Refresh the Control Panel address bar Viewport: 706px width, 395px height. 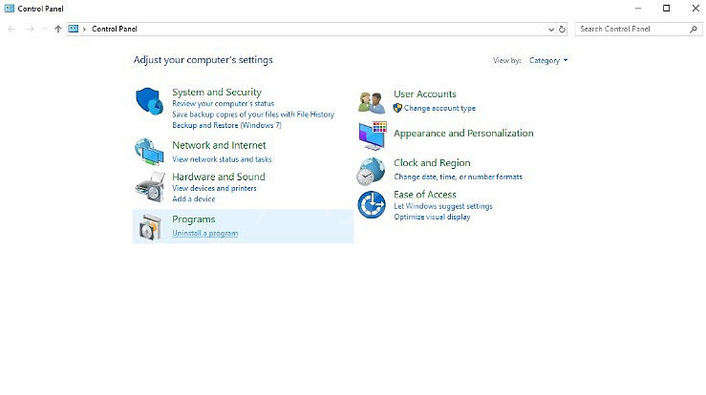point(562,30)
